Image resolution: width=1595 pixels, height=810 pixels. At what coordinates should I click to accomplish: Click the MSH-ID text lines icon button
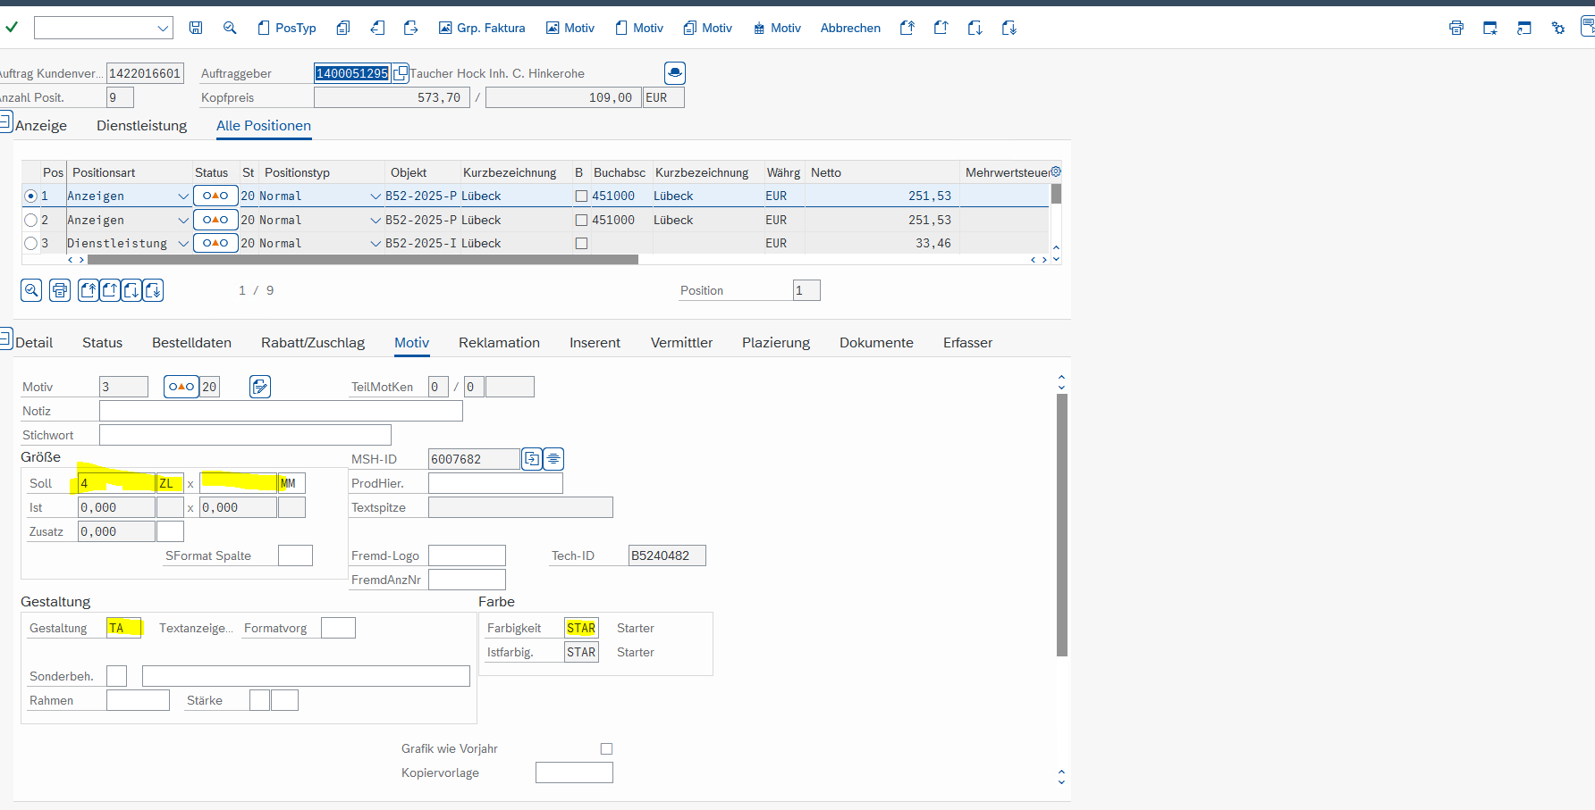[x=553, y=459]
